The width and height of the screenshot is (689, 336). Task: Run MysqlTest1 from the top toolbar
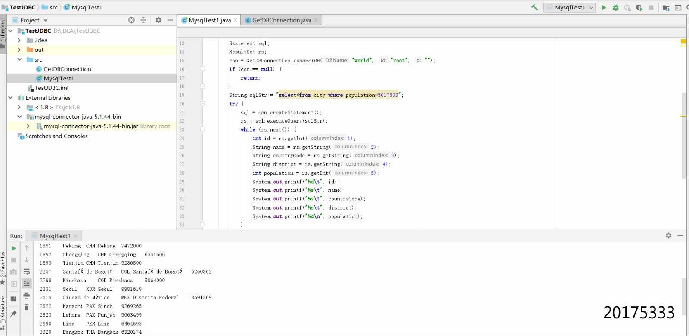pyautogui.click(x=604, y=7)
